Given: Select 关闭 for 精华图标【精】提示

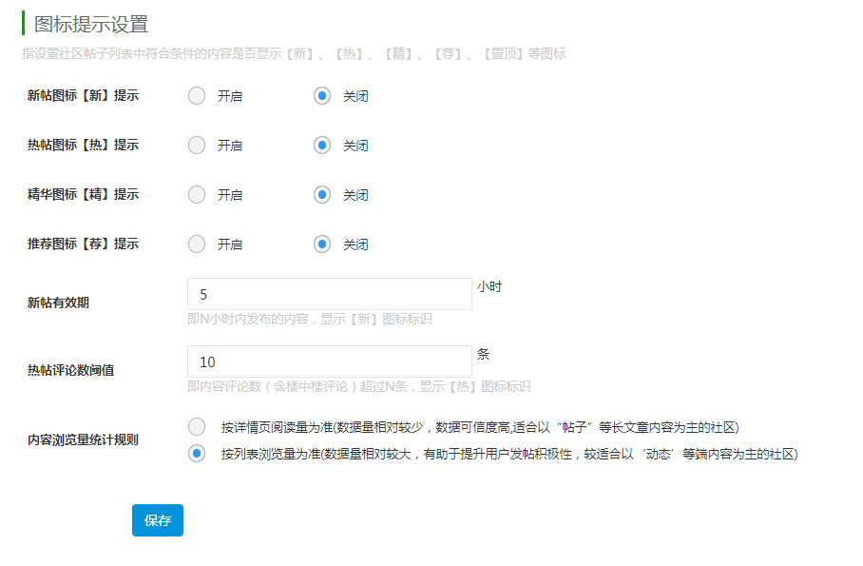Looking at the screenshot, I should tap(322, 195).
